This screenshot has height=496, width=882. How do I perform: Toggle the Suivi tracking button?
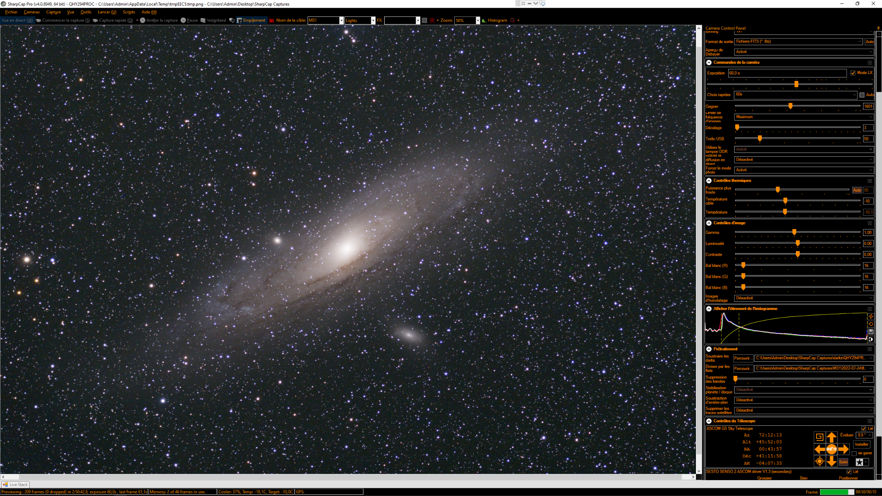[843, 462]
